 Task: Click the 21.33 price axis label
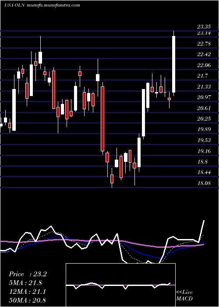tap(204, 87)
